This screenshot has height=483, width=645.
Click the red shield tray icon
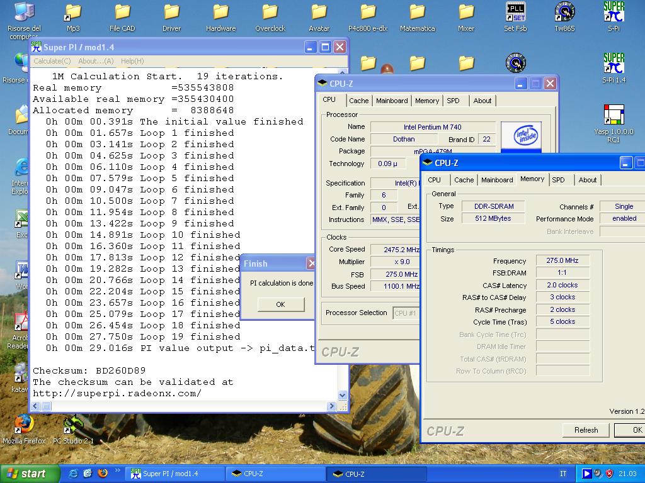click(610, 474)
